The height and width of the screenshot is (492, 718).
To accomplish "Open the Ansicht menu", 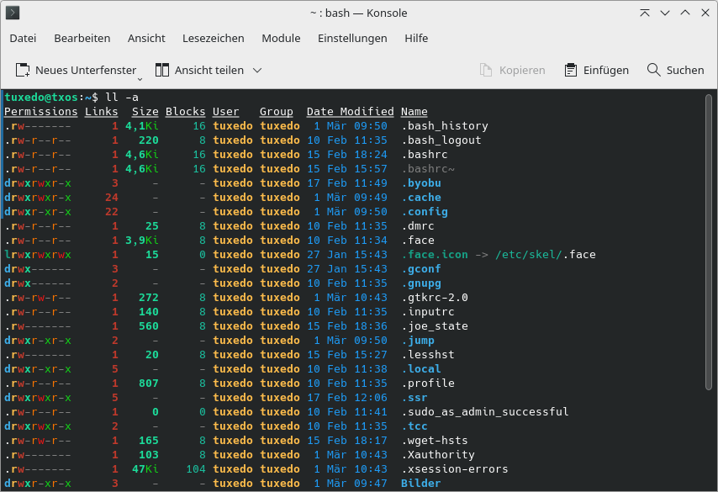I will (x=146, y=39).
